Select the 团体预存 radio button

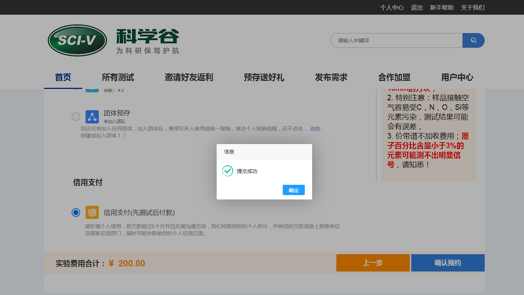[x=76, y=117]
